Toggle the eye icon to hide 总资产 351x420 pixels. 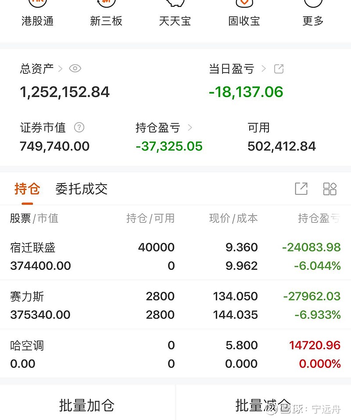click(x=75, y=68)
